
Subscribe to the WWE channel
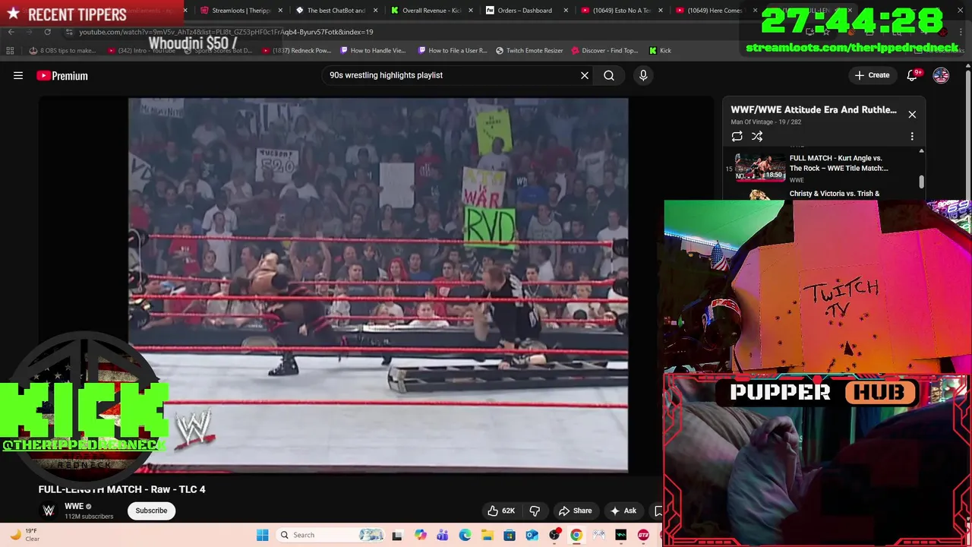pos(151,511)
